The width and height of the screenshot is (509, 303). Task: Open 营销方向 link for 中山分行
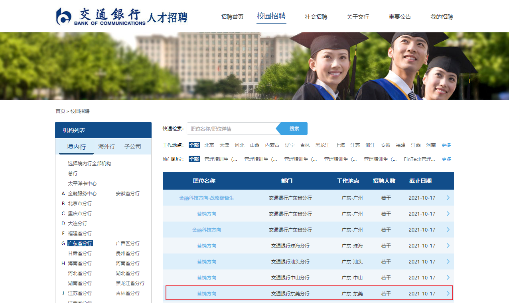(207, 278)
